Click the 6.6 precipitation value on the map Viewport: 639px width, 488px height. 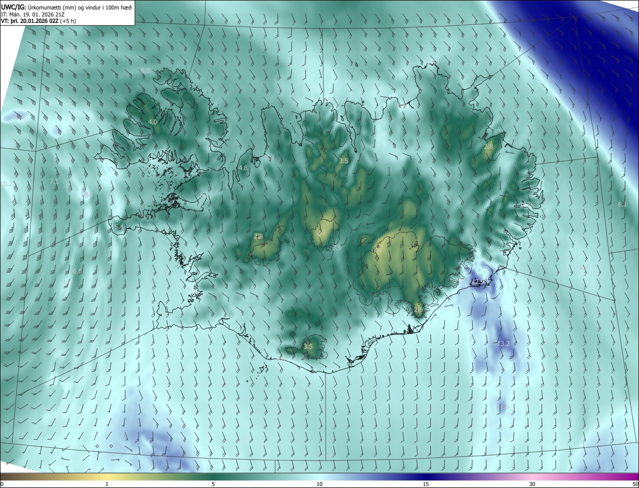(x=77, y=271)
